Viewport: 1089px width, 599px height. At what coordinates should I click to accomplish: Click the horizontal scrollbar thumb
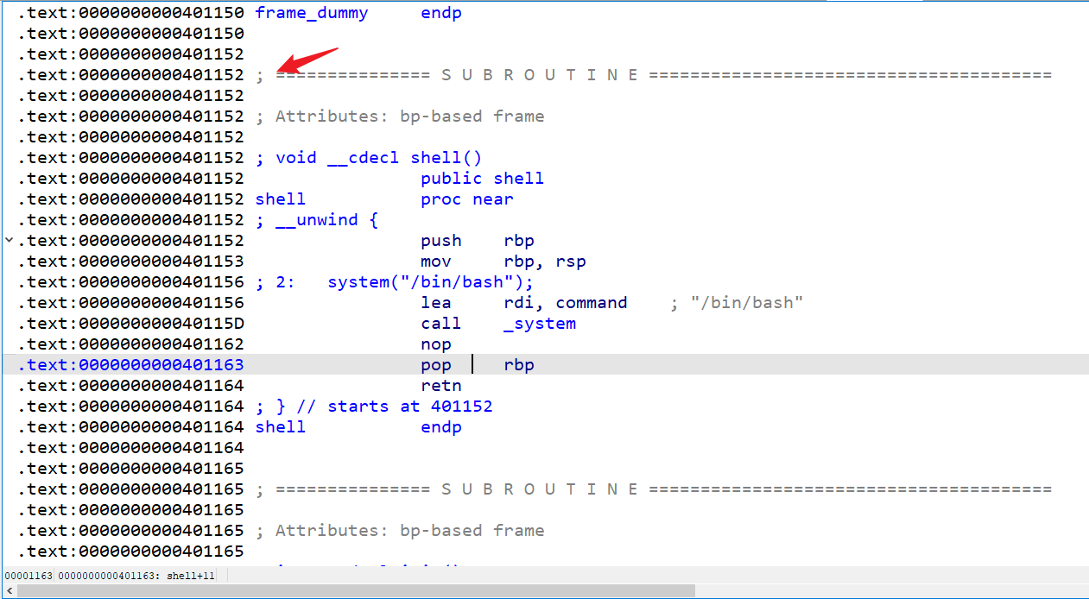click(x=354, y=591)
